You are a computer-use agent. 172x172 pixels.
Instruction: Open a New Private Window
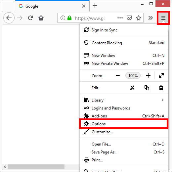124,64
